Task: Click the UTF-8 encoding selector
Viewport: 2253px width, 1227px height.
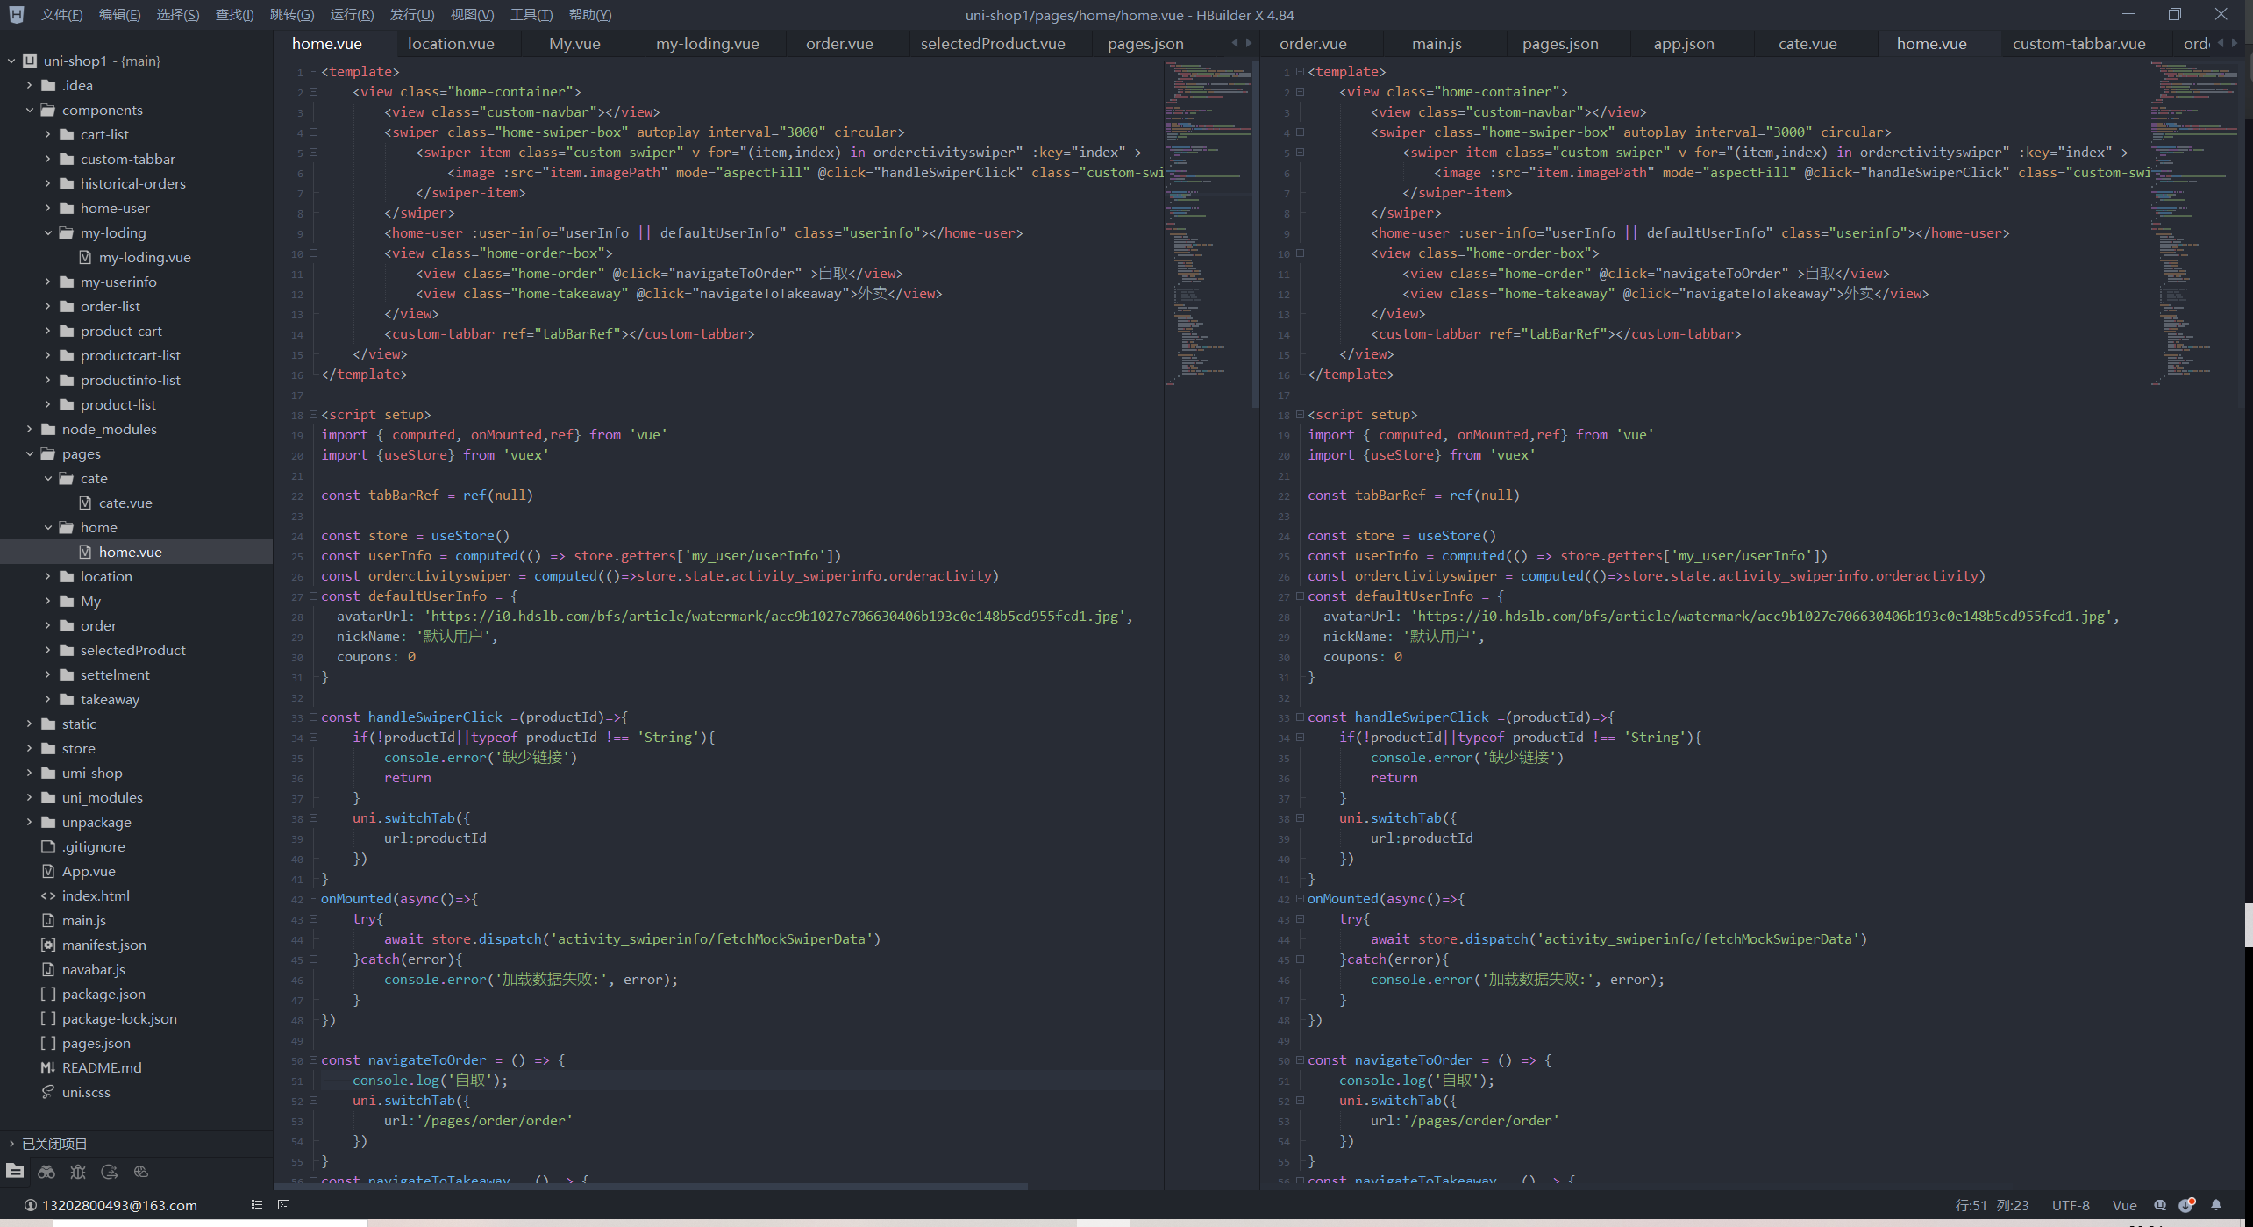Action: 2070,1205
